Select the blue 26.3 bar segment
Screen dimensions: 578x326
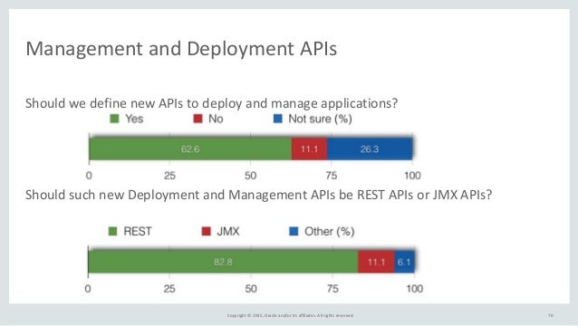[x=370, y=149]
